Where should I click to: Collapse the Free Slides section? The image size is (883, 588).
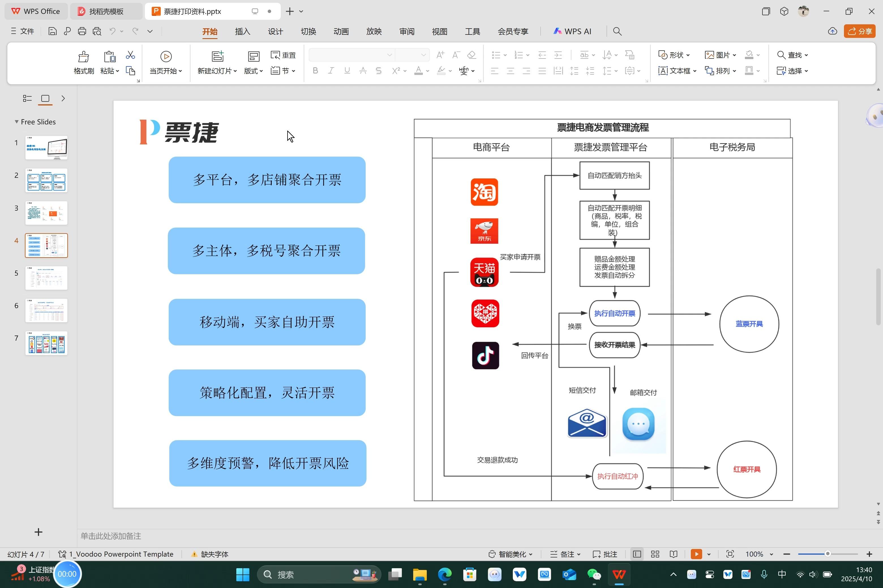click(x=16, y=122)
